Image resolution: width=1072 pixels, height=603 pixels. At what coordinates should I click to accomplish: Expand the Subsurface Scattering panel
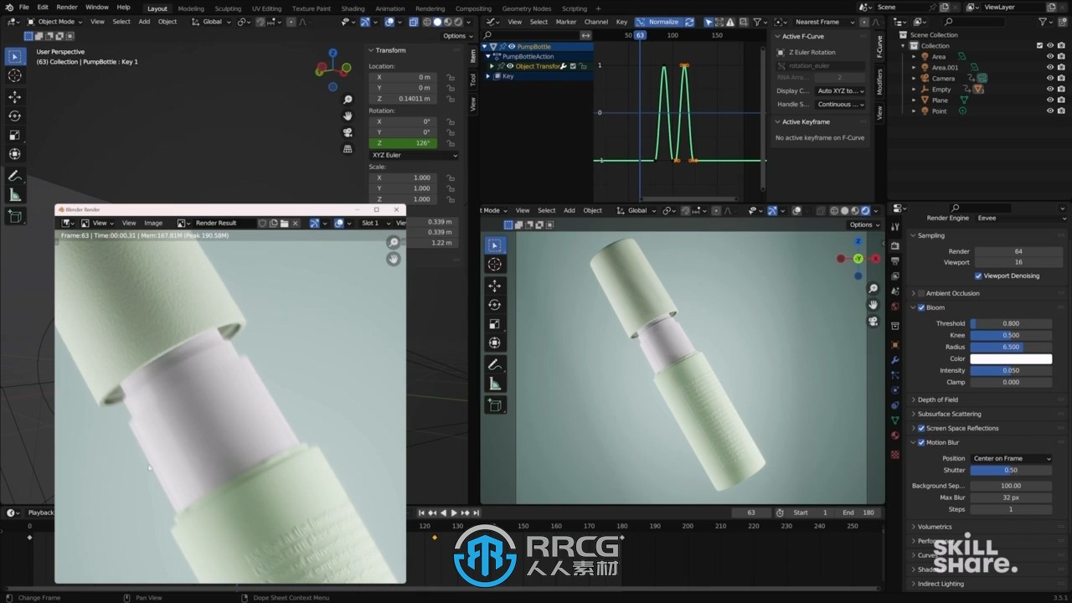click(x=949, y=414)
